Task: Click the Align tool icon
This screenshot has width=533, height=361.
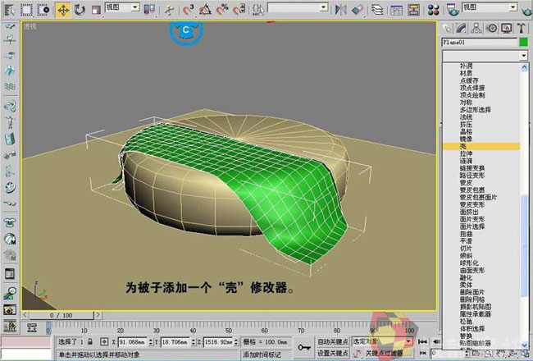Action: pyautogui.click(x=358, y=10)
